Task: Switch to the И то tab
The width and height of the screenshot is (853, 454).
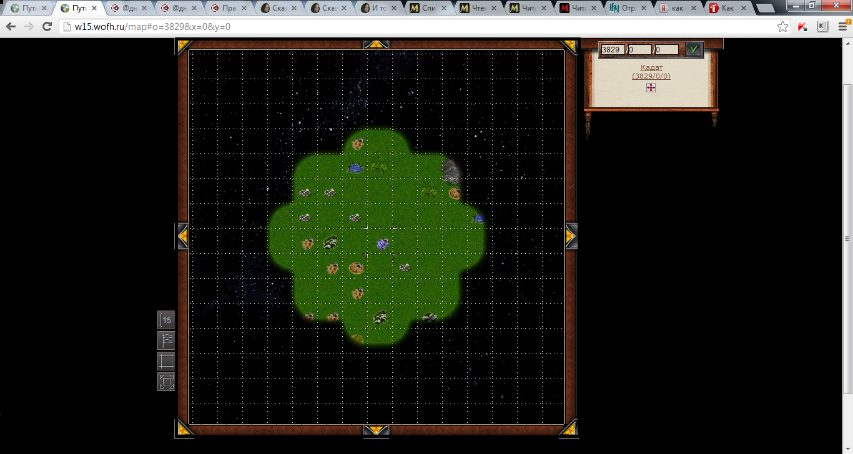Action: click(378, 9)
